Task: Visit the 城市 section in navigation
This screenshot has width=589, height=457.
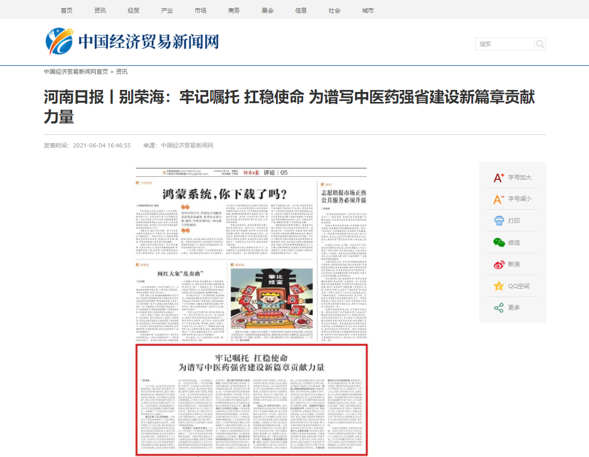Action: pyautogui.click(x=368, y=10)
